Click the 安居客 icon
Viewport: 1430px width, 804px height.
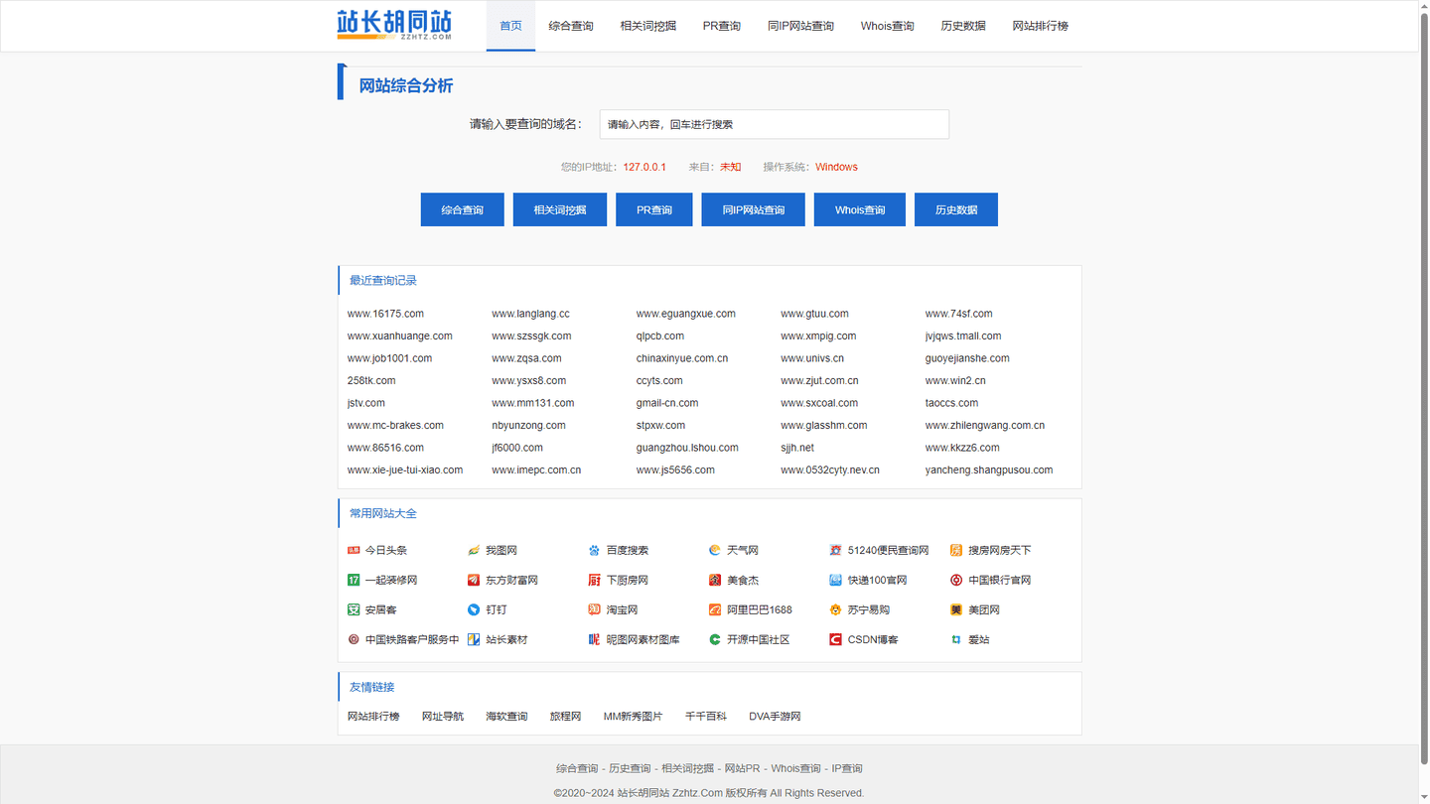(x=354, y=609)
